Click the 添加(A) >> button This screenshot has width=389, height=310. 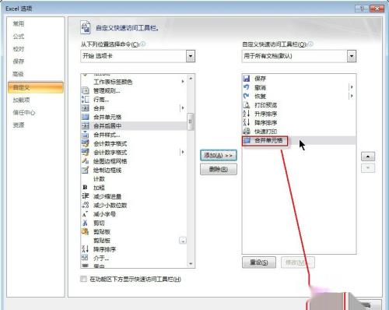pos(219,155)
